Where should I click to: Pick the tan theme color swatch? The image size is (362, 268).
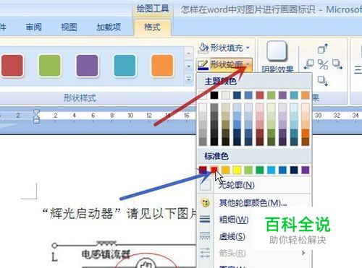pos(226,95)
